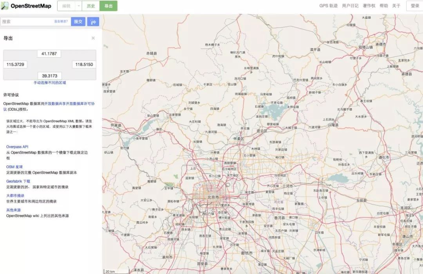Image resolution: width=423 pixels, height=274 pixels.
Task: Click the 提交 submit search button
Action: click(x=78, y=22)
